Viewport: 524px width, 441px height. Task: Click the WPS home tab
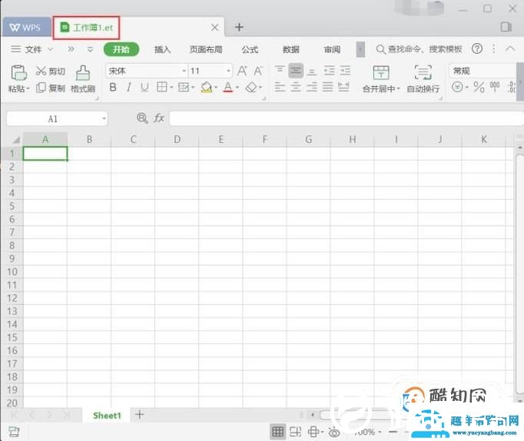[x=26, y=28]
